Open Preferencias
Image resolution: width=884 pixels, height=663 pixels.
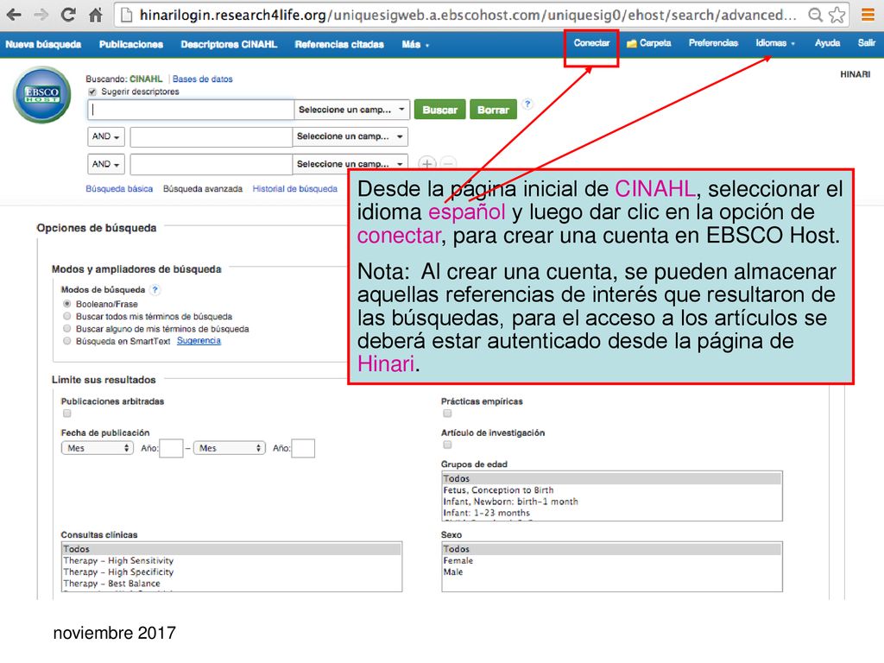713,43
